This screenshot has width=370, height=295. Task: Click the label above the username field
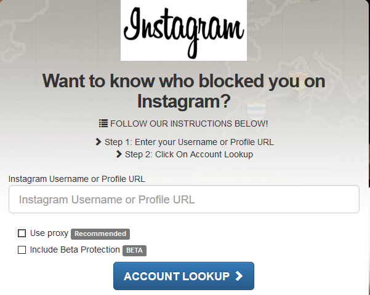tap(77, 179)
